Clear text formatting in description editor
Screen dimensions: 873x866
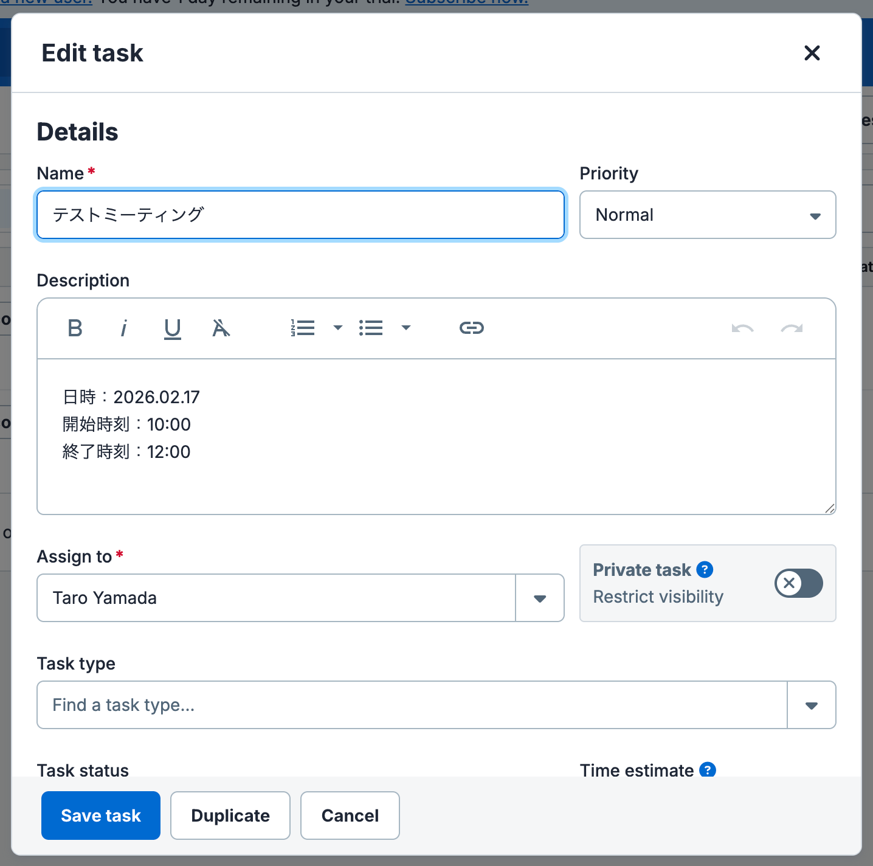(221, 328)
